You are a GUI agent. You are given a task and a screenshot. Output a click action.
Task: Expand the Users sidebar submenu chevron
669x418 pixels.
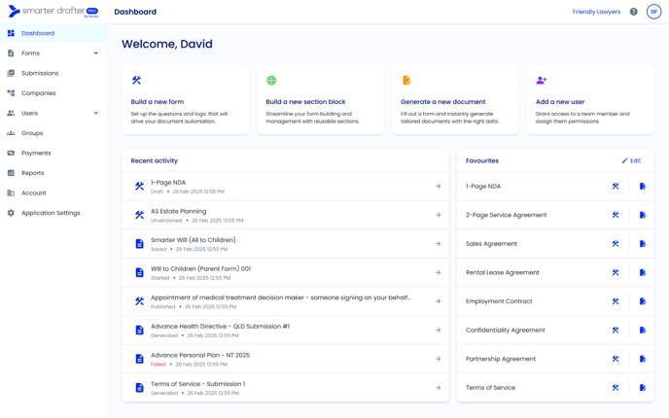[x=96, y=113]
